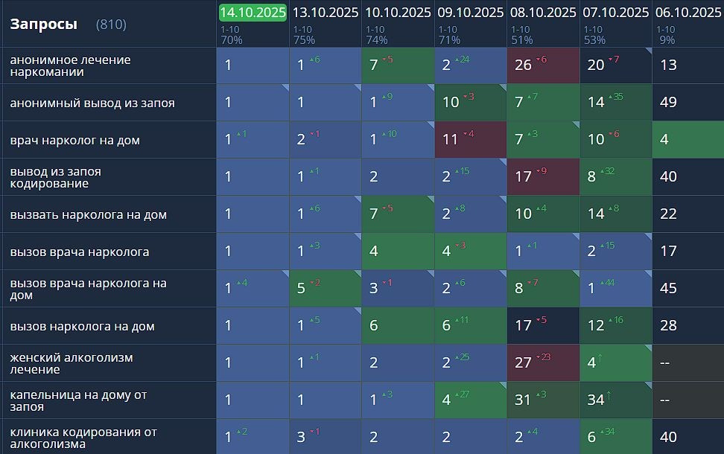The height and width of the screenshot is (454, 724).
Task: Click the up arrow in женский алкоголизм 07.10.2025 cell
Action: 601,359
